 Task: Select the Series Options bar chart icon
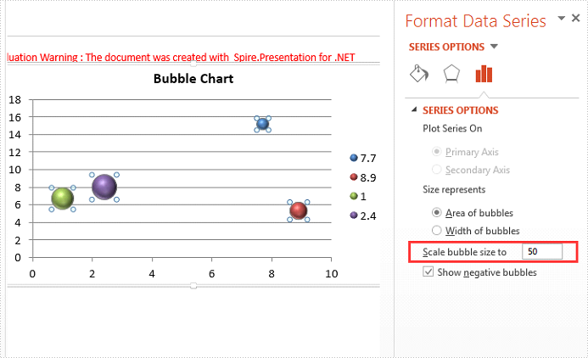click(x=484, y=74)
